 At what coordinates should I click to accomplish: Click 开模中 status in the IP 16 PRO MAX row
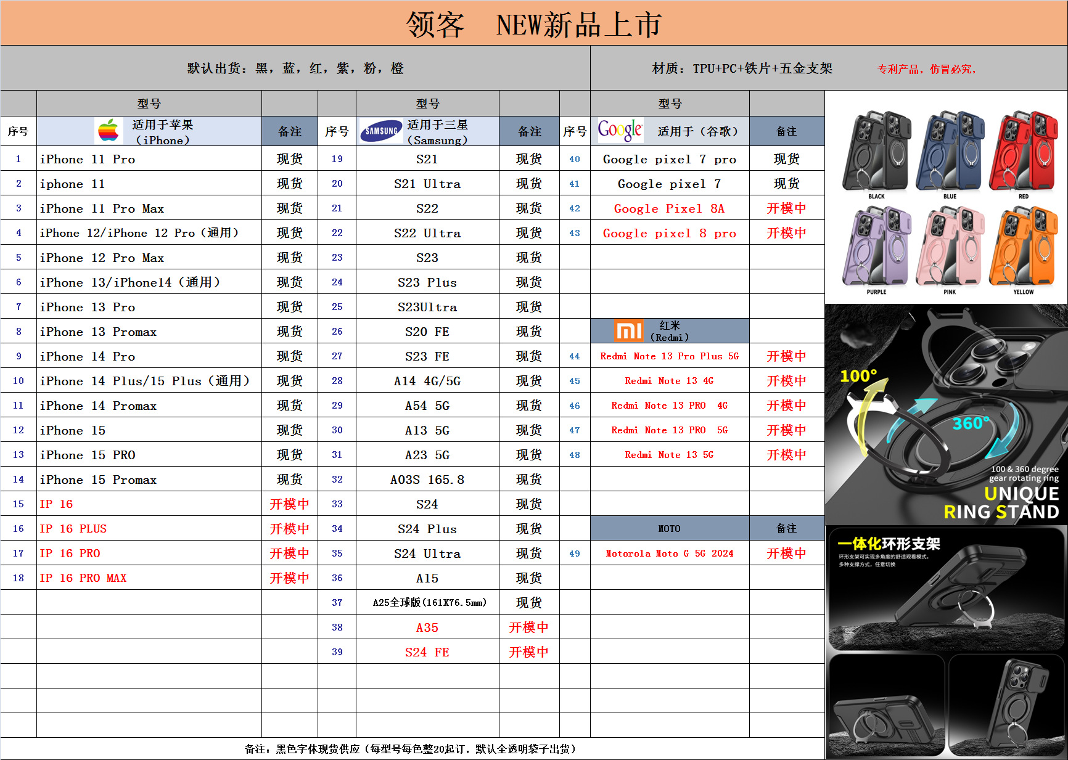pos(290,578)
